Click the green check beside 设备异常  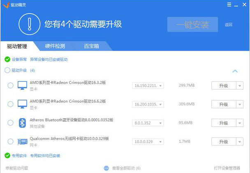click(7, 59)
